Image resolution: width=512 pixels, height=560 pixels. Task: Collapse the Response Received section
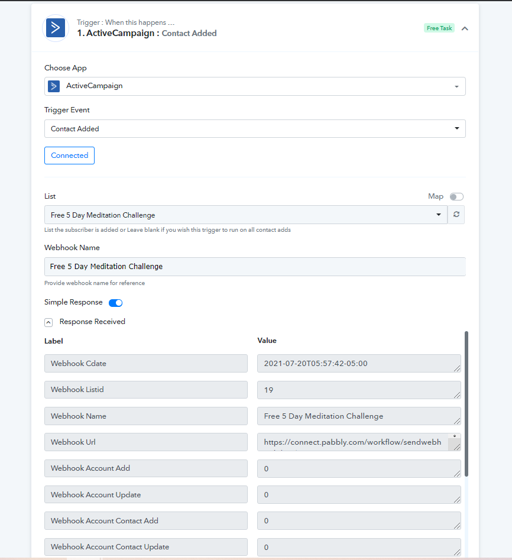(48, 322)
